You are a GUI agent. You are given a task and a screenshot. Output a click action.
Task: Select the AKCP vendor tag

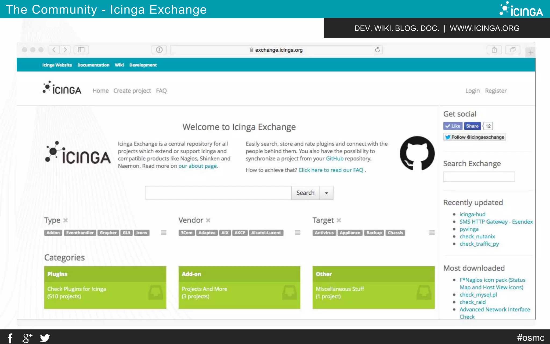240,233
